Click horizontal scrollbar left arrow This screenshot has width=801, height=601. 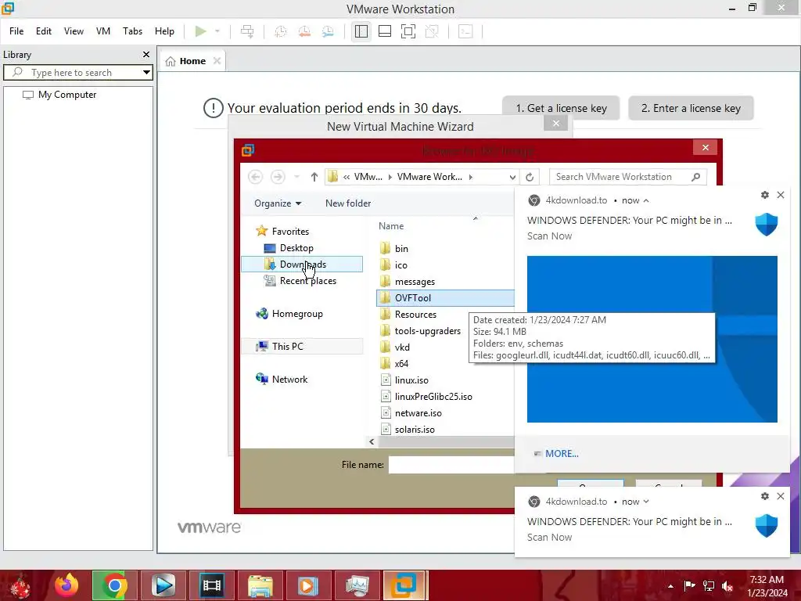tap(372, 441)
